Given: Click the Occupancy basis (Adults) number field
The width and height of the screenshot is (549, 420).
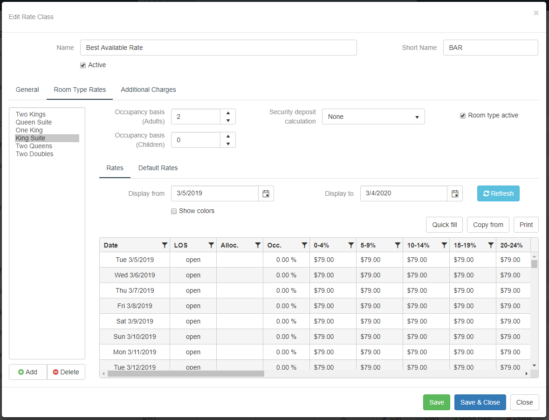Looking at the screenshot, I should tap(196, 117).
